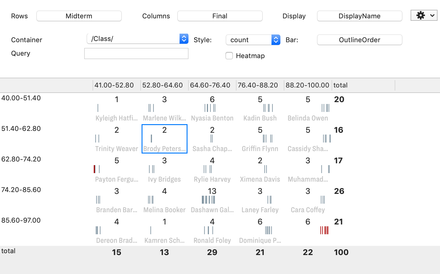Viewport: 440px width, 274px height.
Task: Open the gear settings menu
Action: (x=424, y=16)
